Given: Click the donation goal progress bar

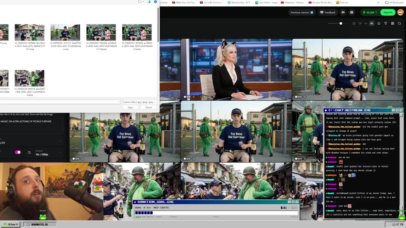Looking at the screenshot, I should tap(216, 213).
